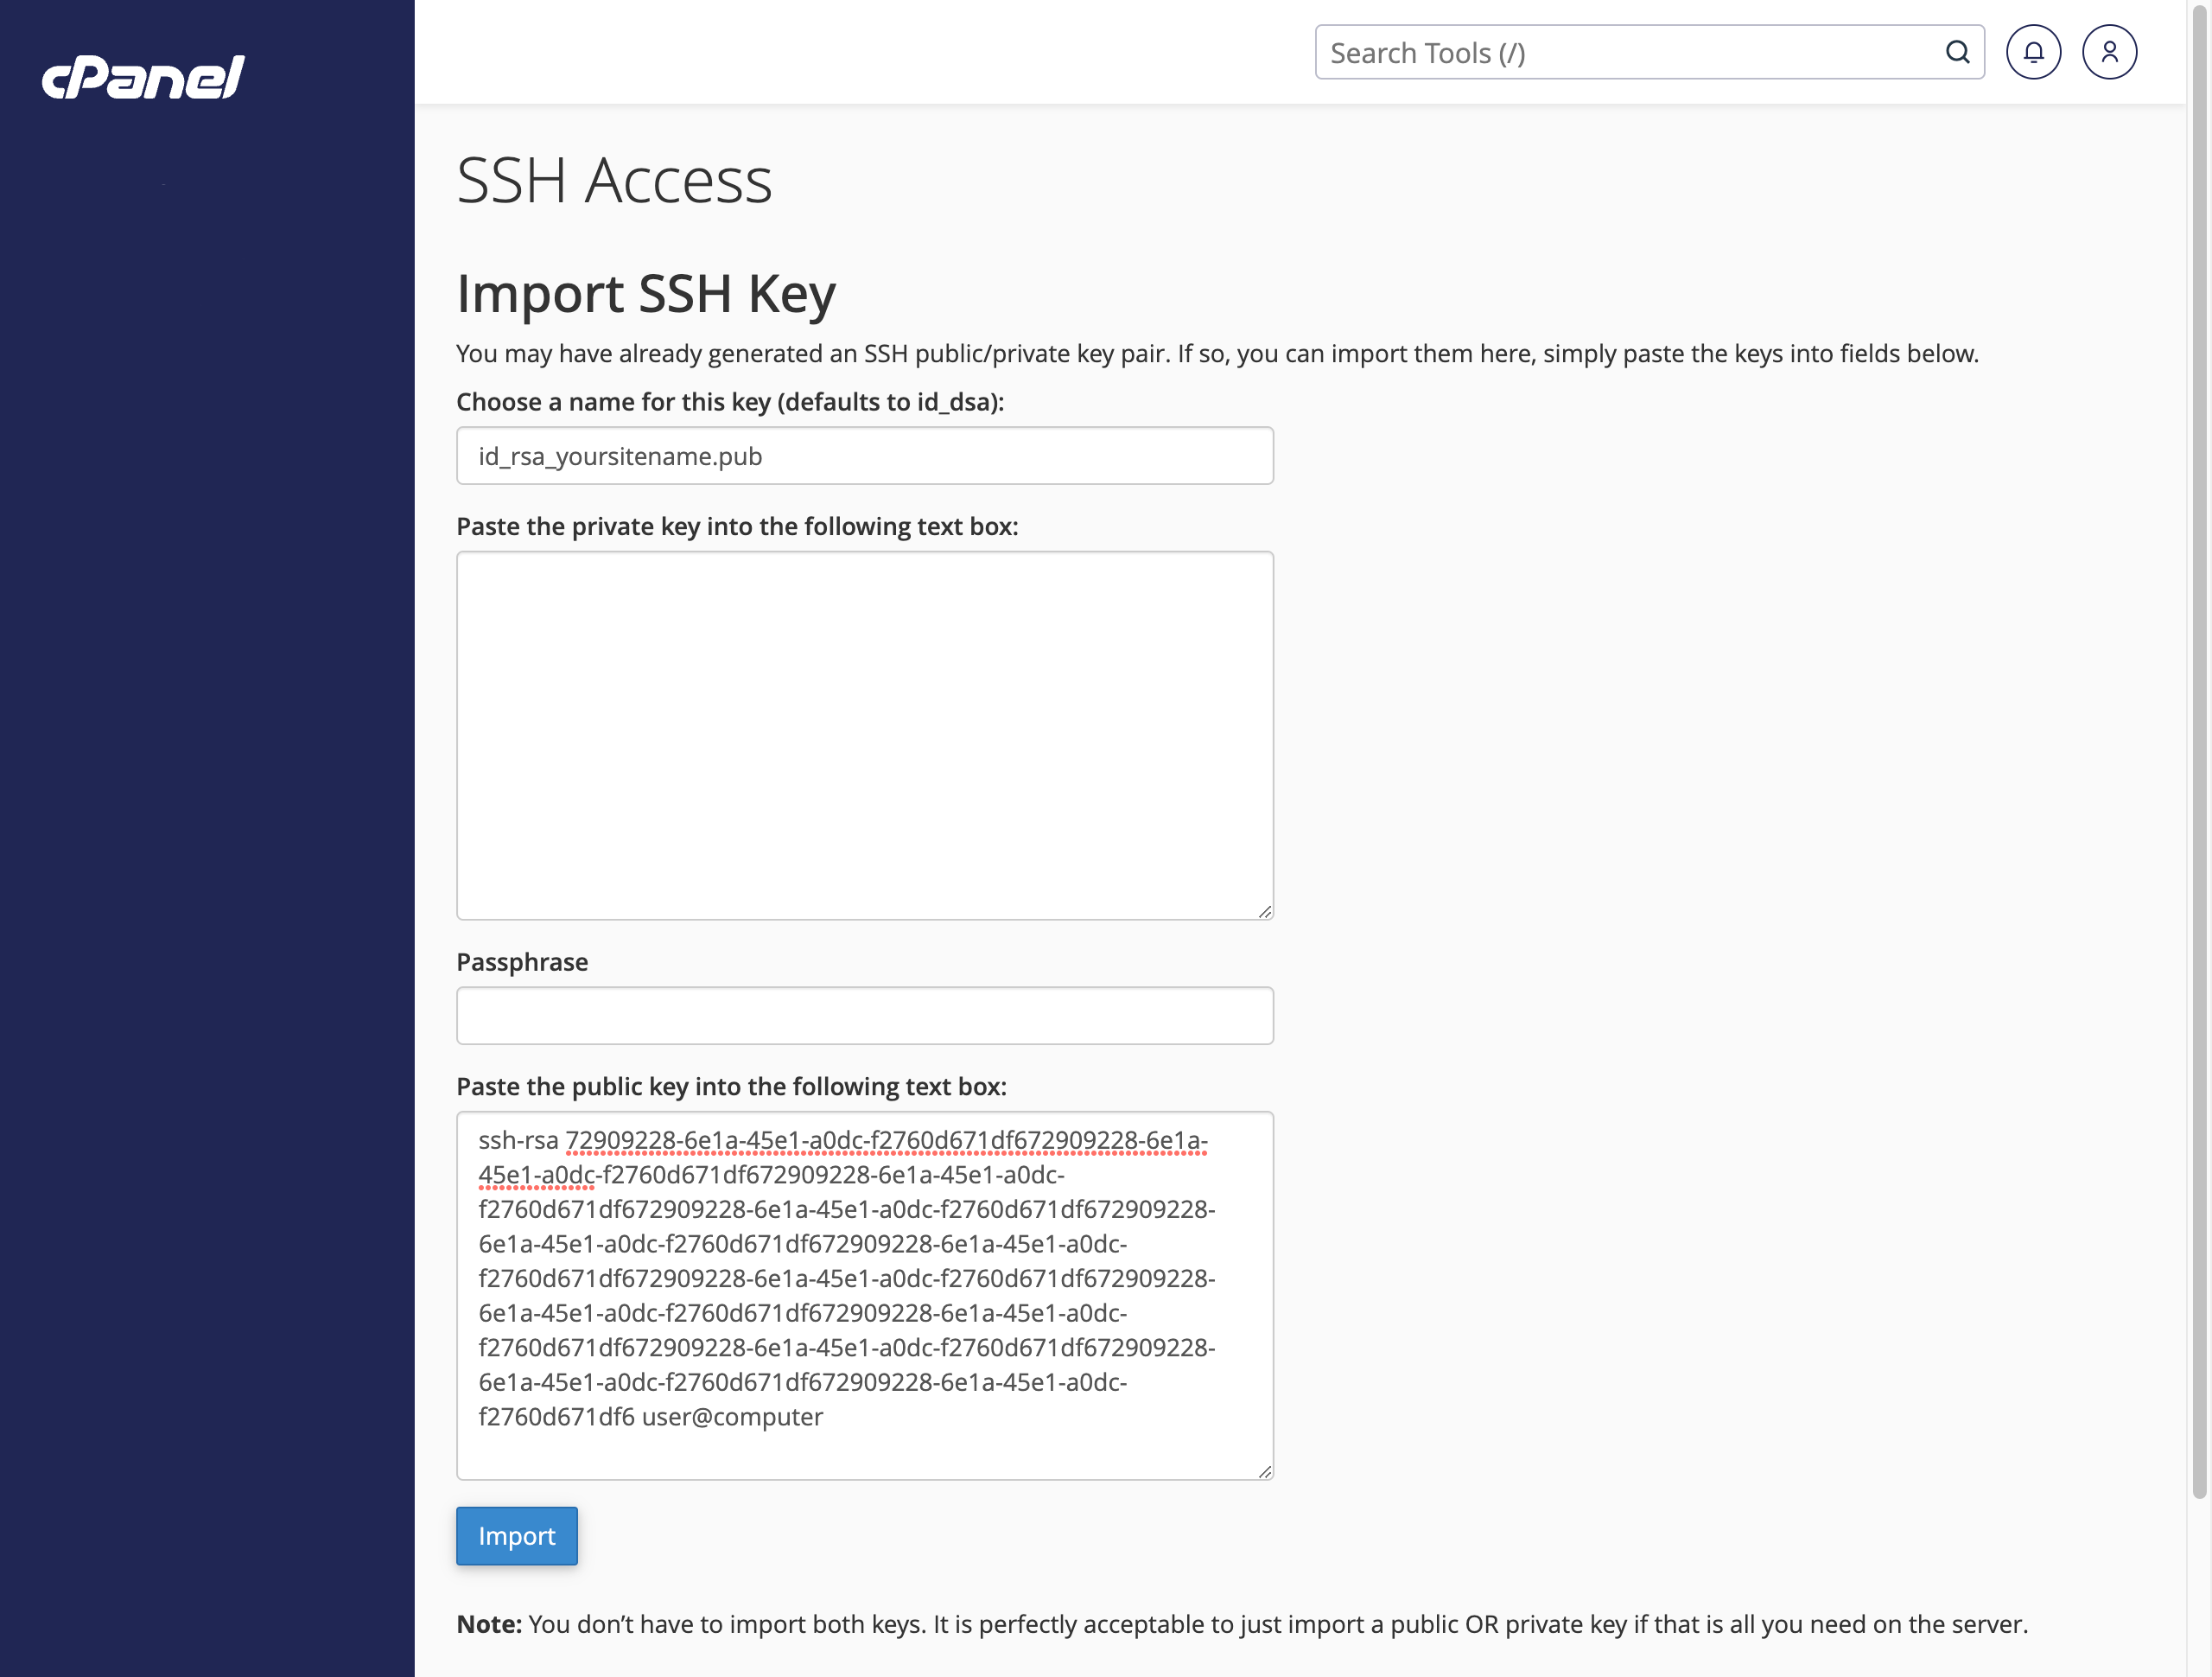Open the notifications bell icon
This screenshot has height=1677, width=2212.
click(x=2033, y=52)
